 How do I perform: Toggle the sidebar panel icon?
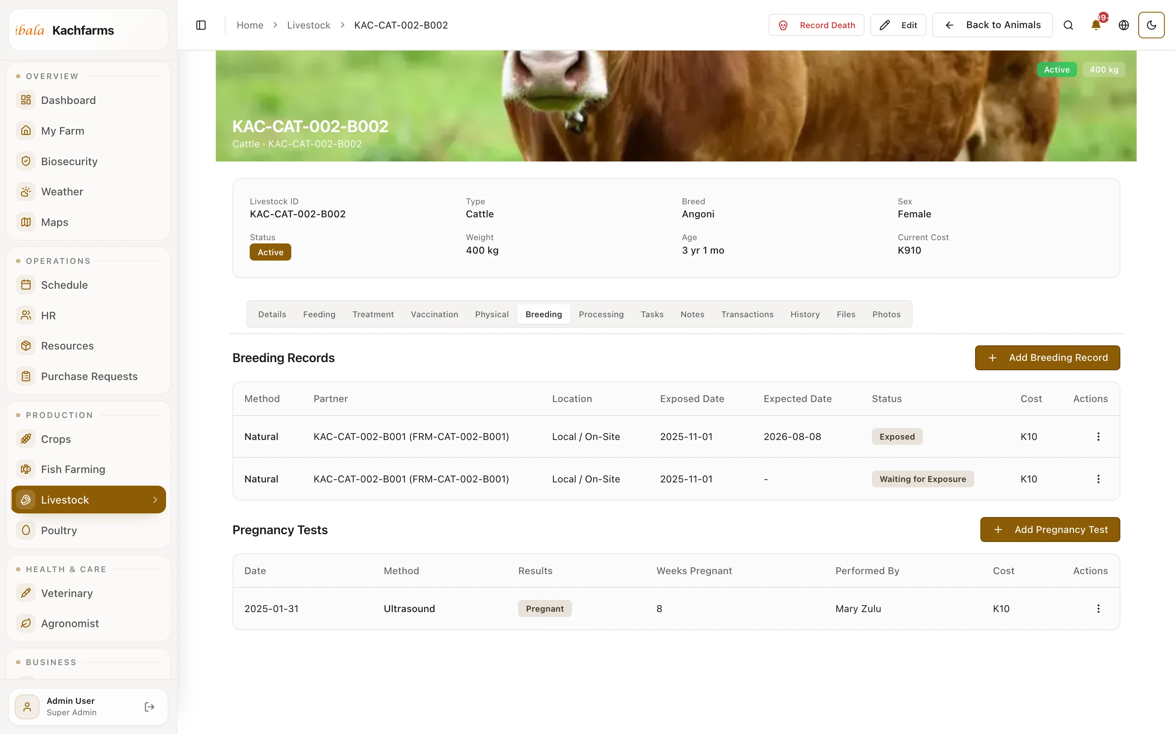coord(201,25)
